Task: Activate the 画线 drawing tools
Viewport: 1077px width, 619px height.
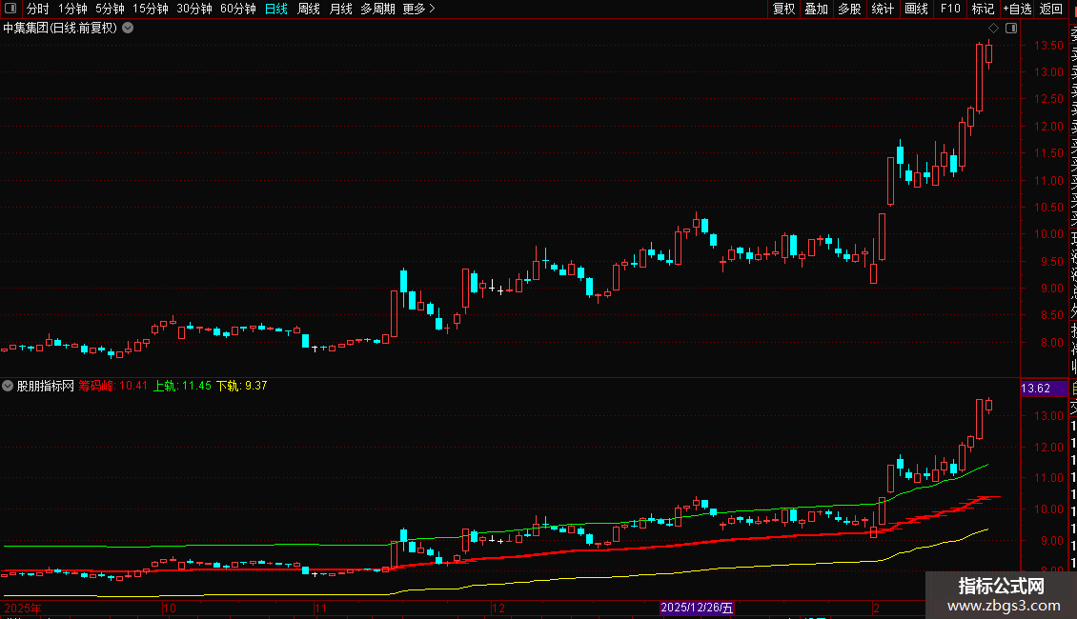Action: (x=916, y=9)
